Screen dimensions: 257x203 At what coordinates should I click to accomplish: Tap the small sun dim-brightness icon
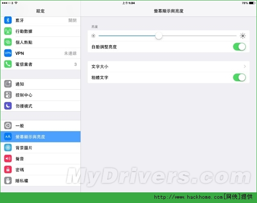pyautogui.click(x=93, y=36)
